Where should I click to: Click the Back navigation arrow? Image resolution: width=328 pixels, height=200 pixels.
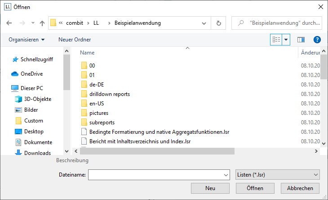point(9,23)
